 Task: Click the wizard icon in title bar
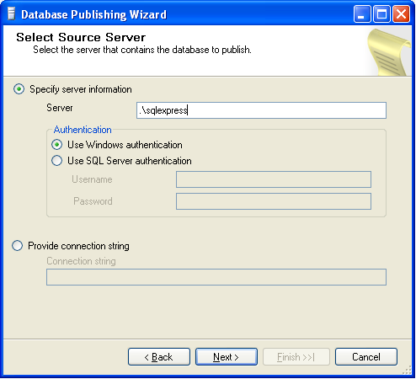[11, 14]
